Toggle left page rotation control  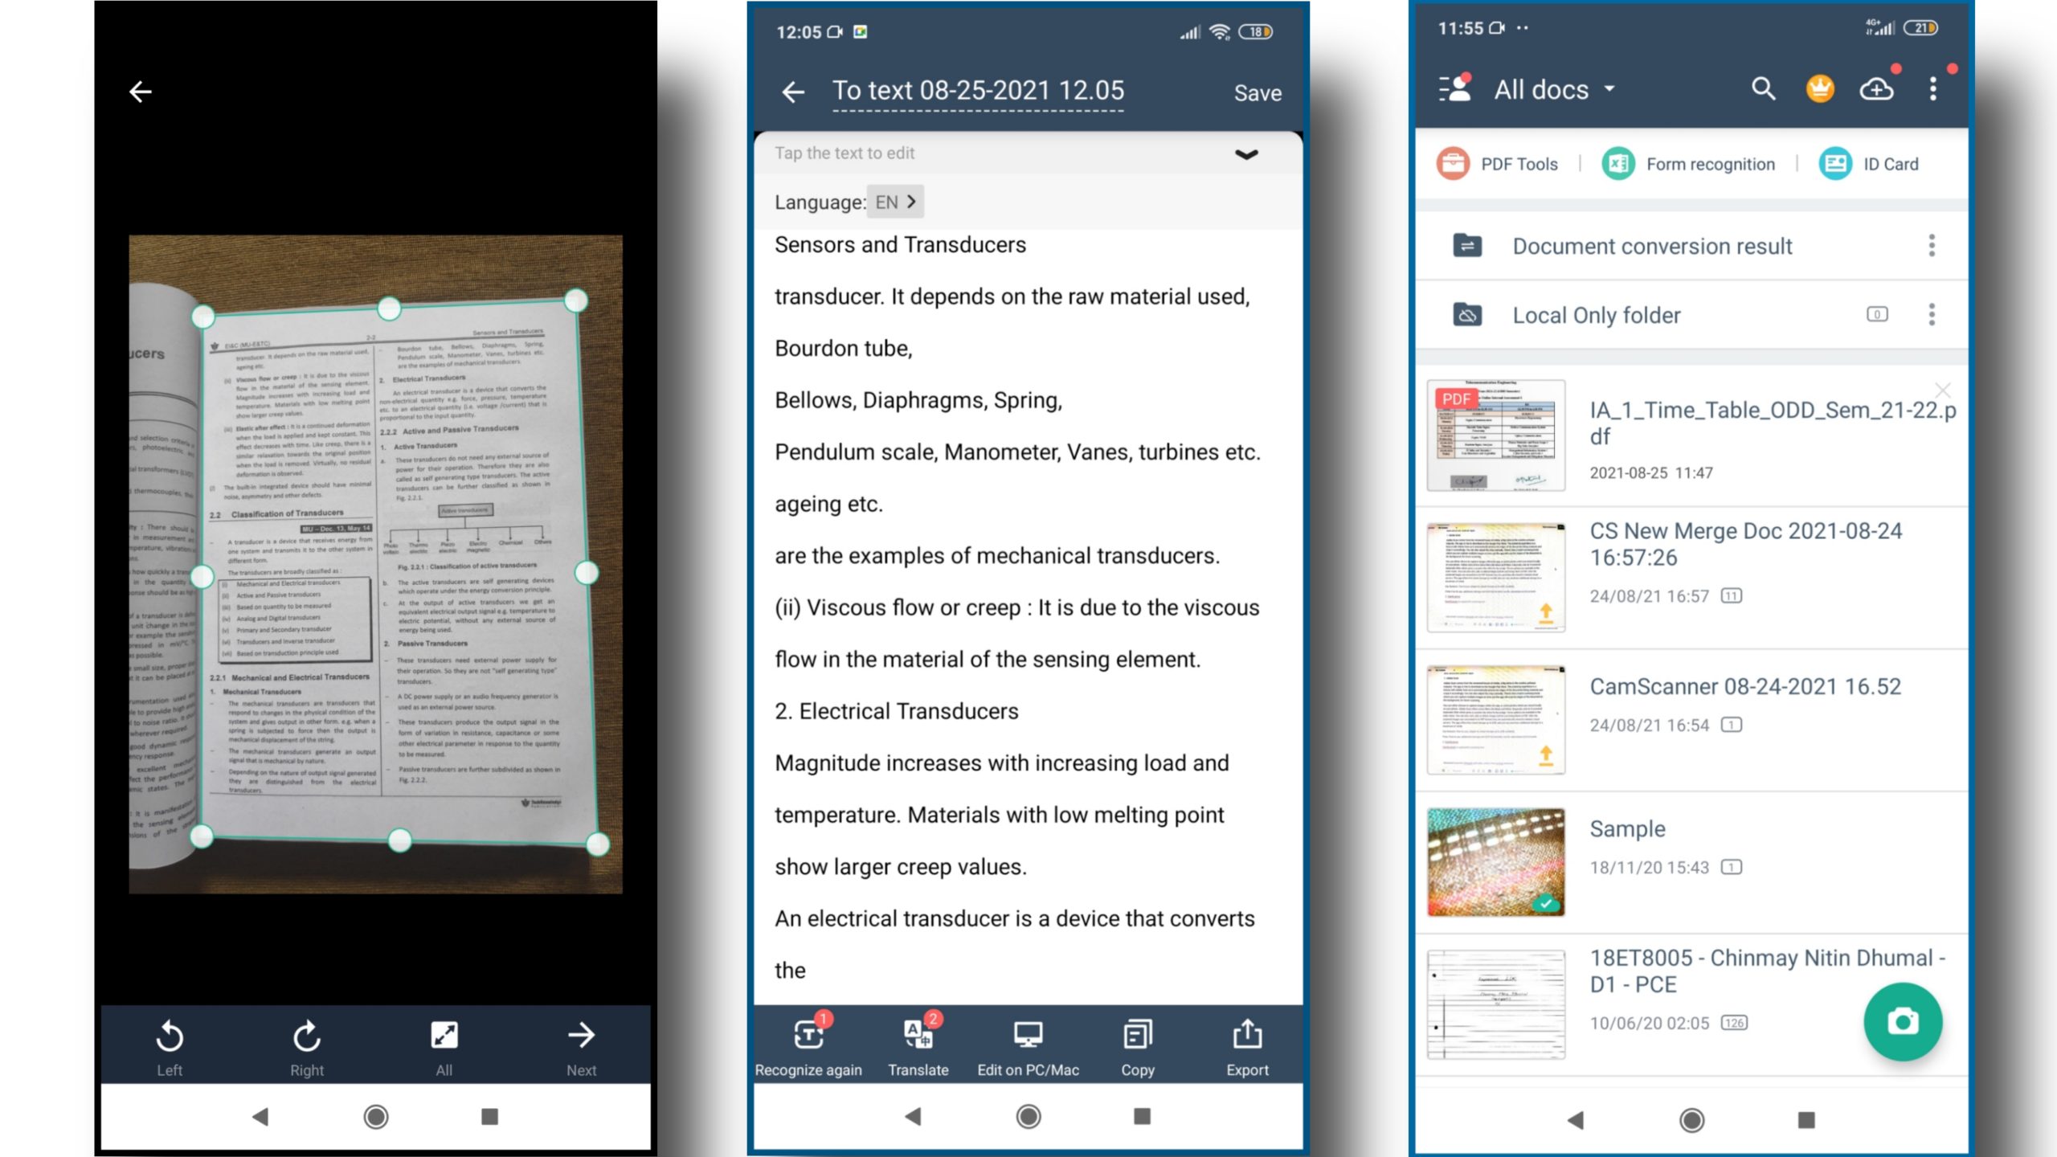(x=168, y=1043)
